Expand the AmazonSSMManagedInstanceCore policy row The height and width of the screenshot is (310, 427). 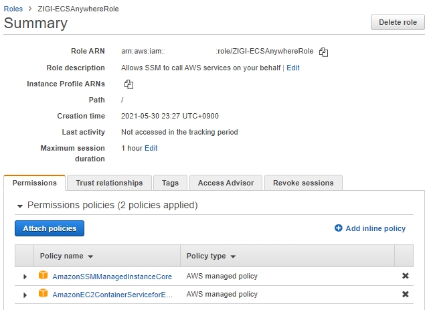[x=25, y=277]
